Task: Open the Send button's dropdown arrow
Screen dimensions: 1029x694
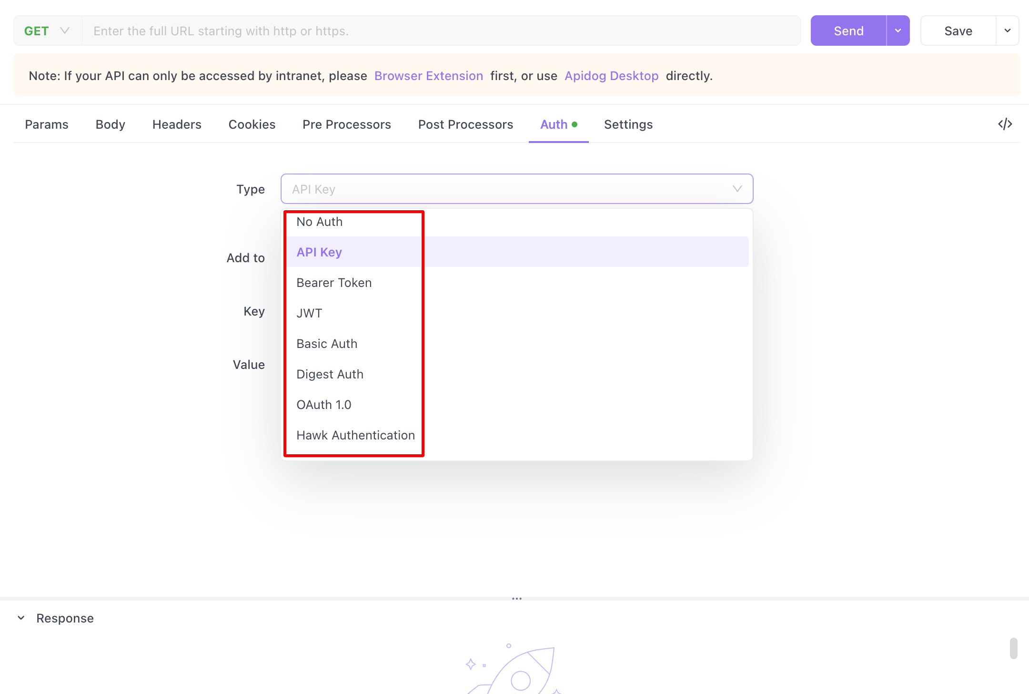Action: 898,30
